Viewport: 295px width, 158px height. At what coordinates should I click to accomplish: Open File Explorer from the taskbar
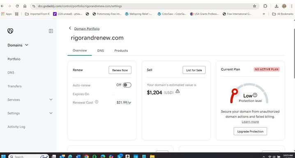(152, 156)
